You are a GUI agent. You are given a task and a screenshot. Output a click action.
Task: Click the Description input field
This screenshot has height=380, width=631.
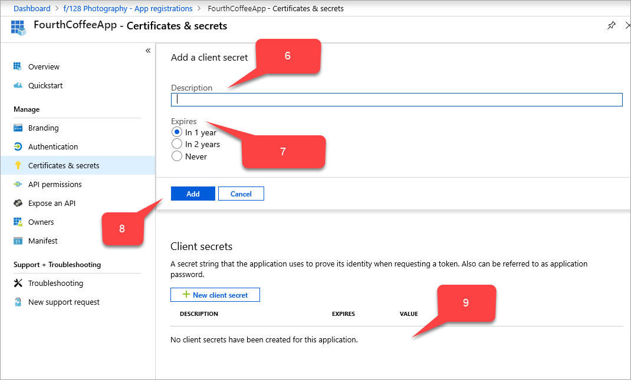tap(396, 99)
